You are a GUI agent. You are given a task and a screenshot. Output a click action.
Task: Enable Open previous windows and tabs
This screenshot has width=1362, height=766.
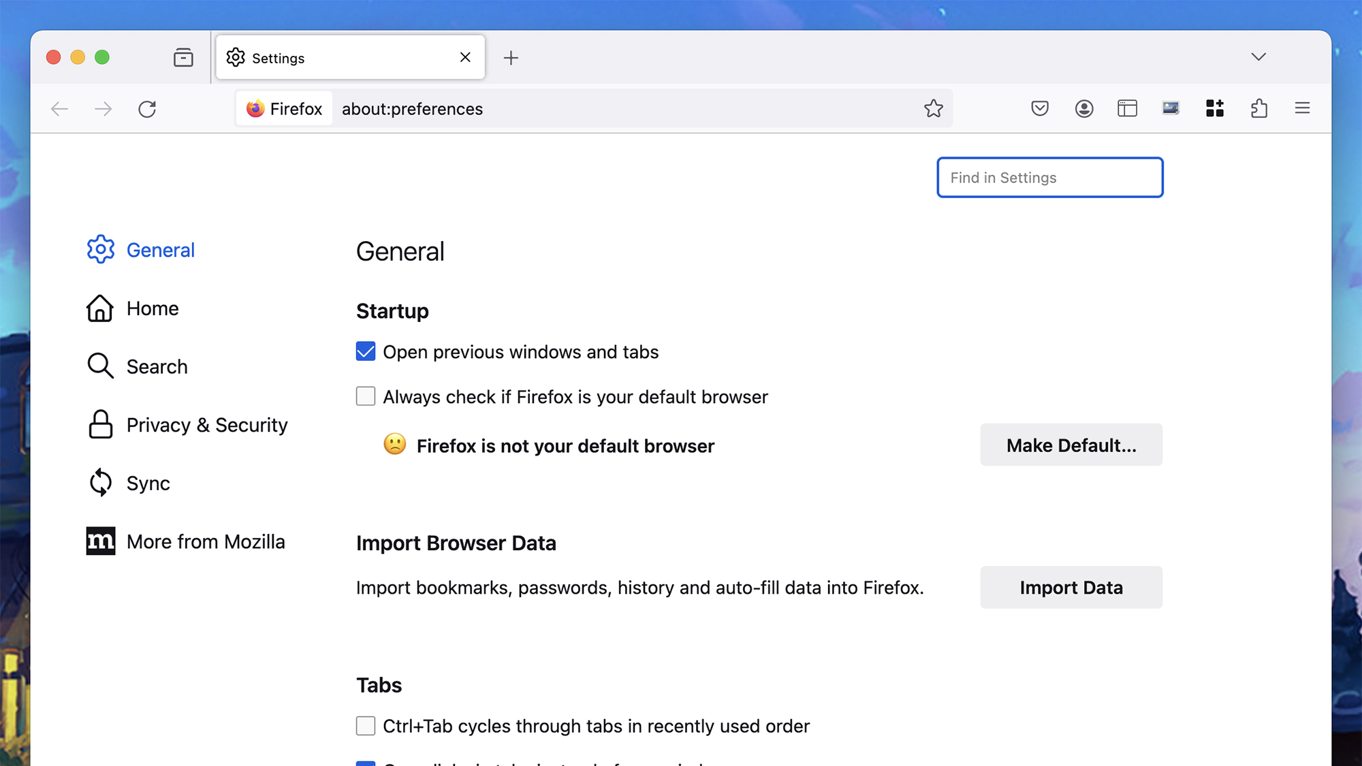tap(365, 351)
